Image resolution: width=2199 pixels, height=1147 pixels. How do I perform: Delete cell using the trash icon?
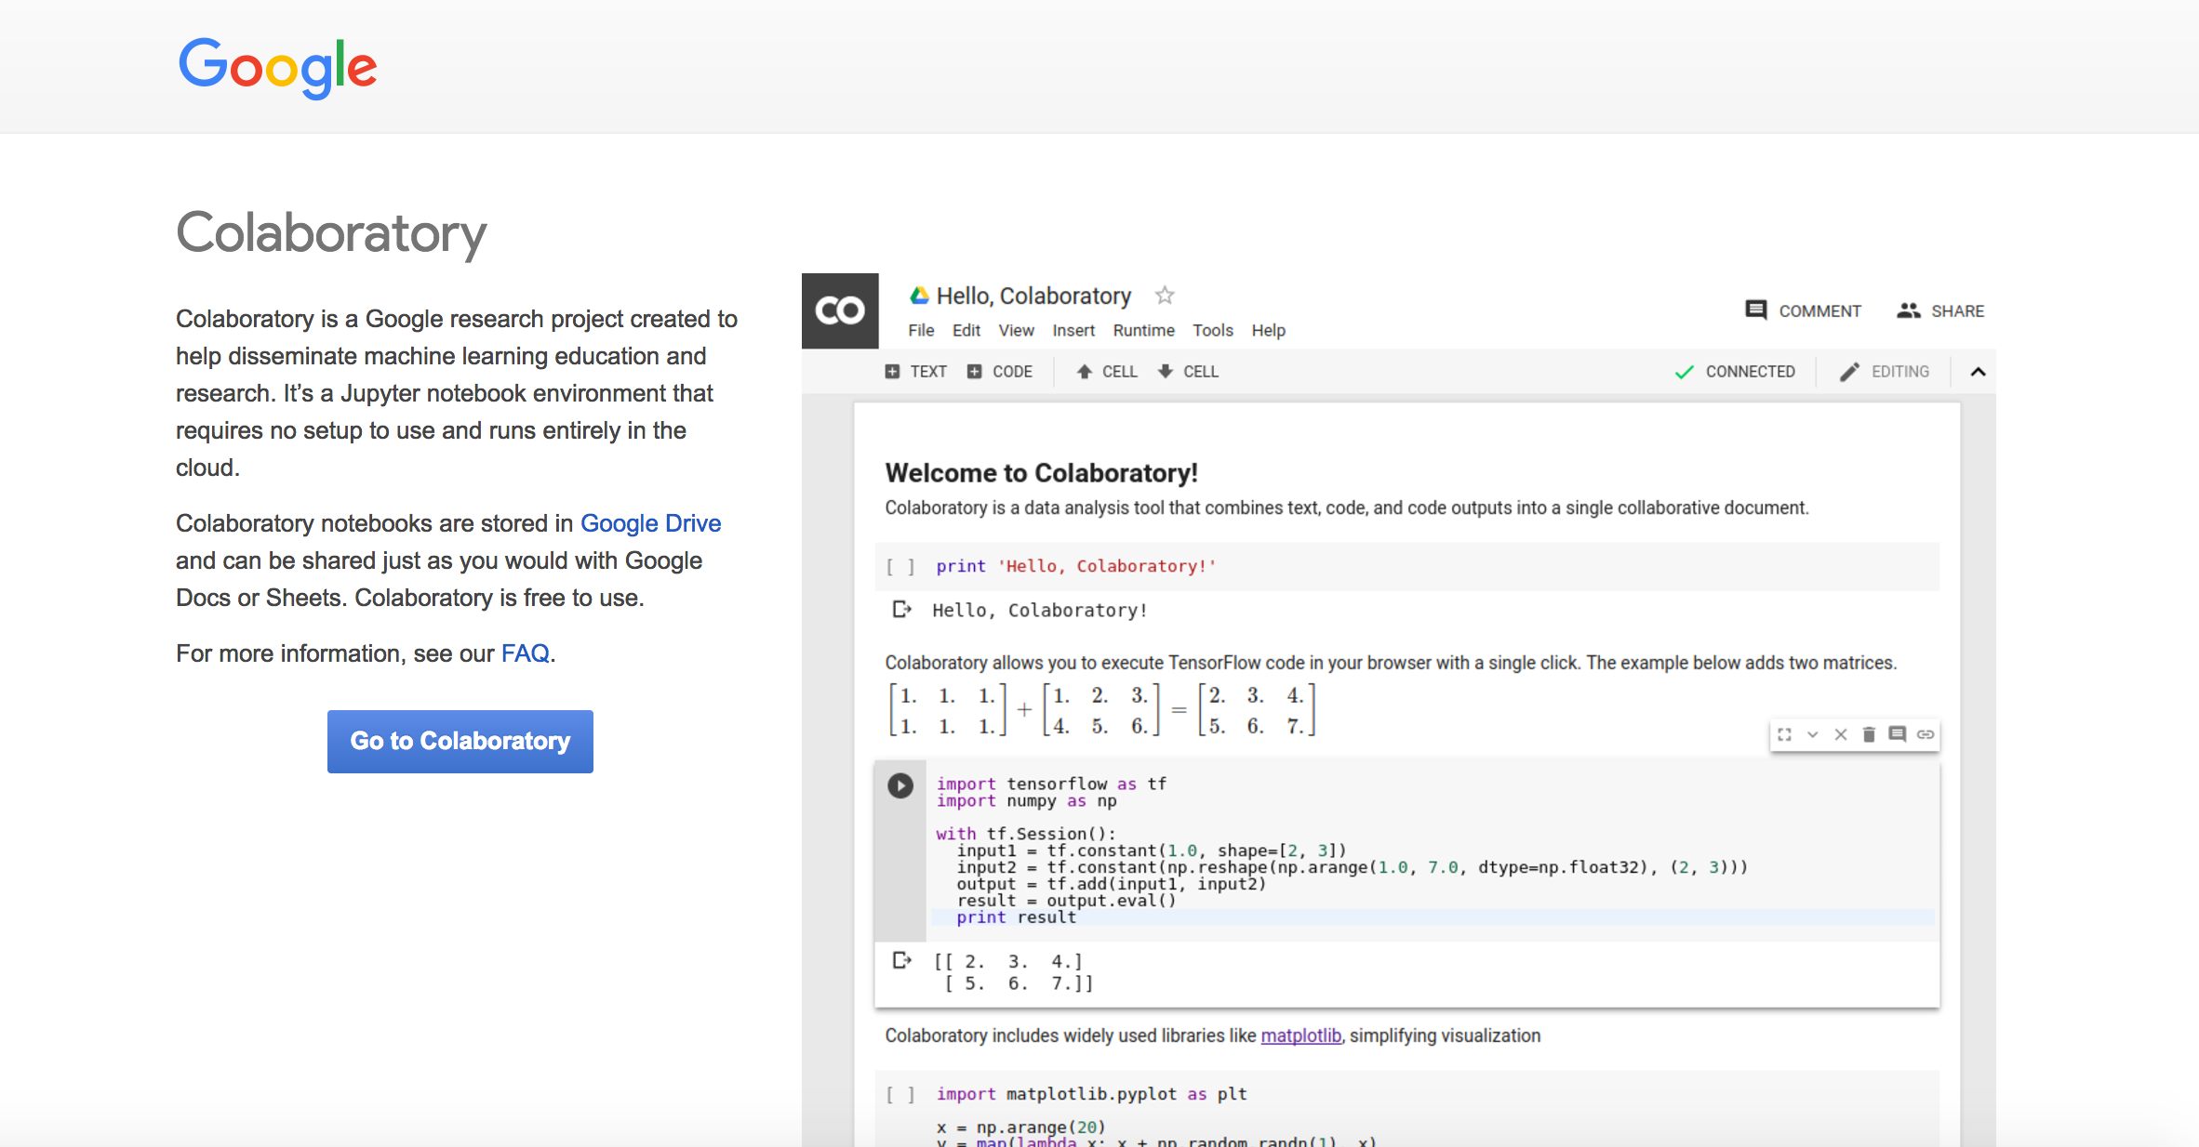pos(1869,734)
